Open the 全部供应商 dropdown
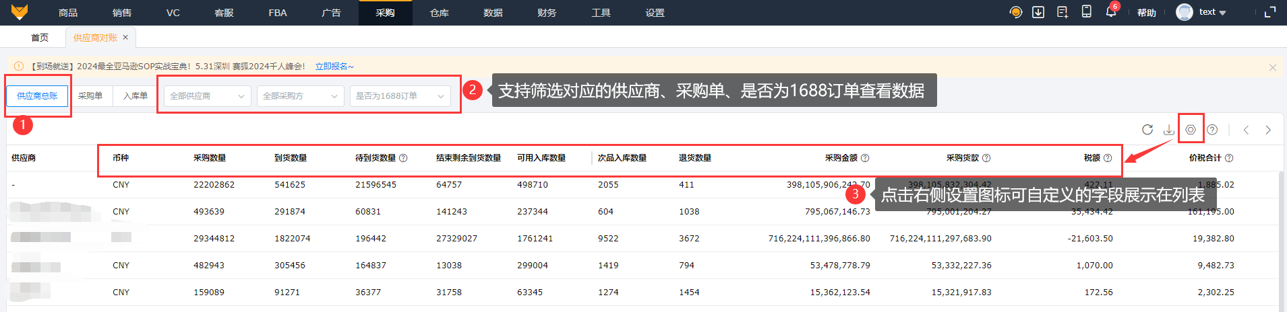The width and height of the screenshot is (1287, 312). [x=207, y=96]
